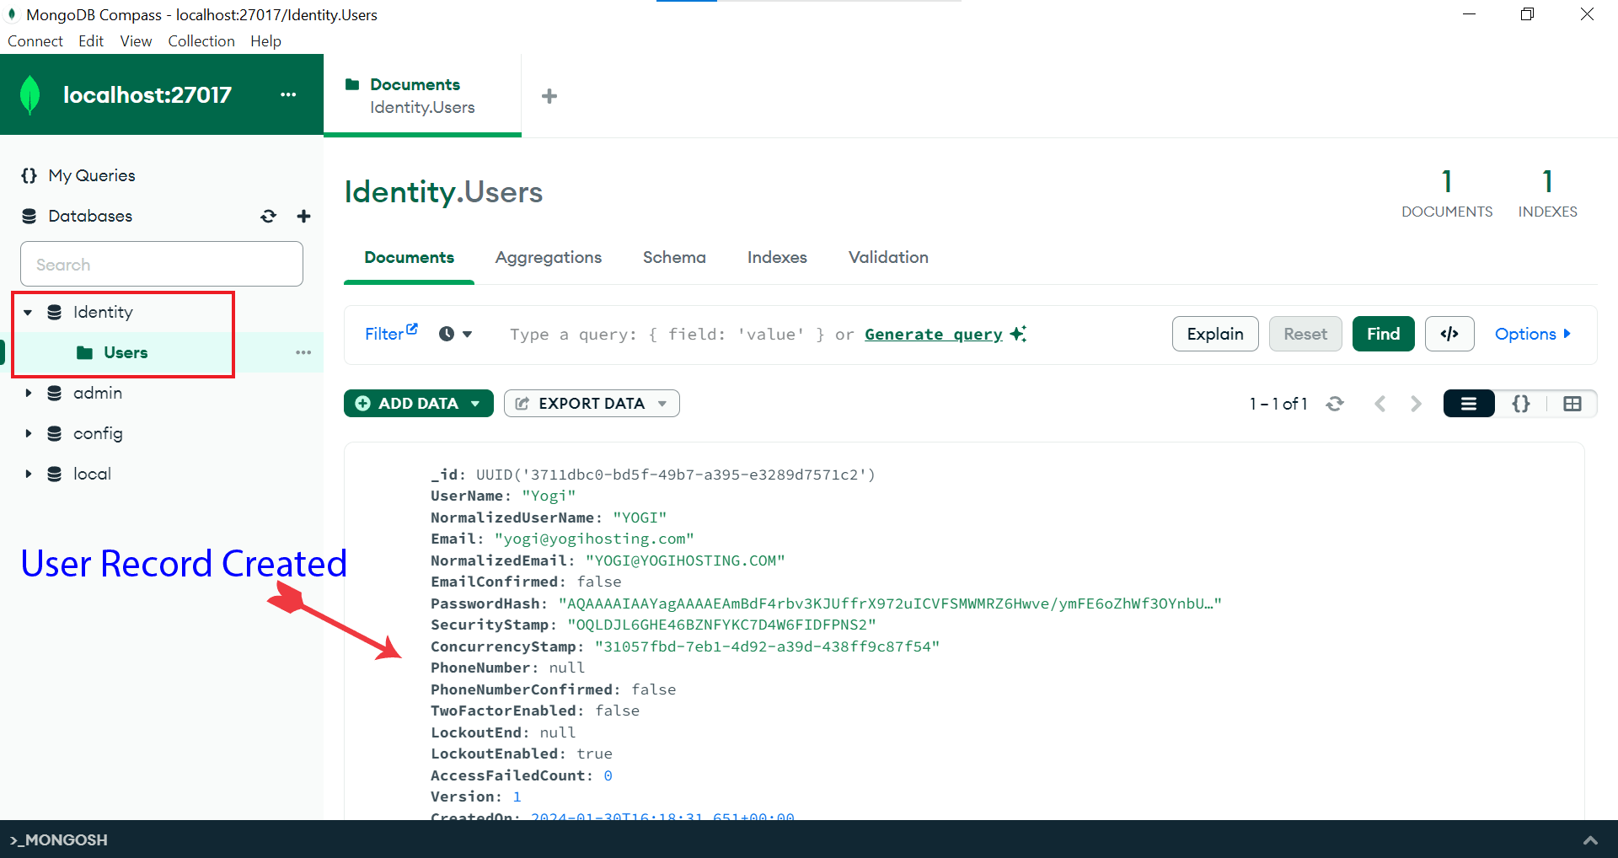Select the Documents sub-tab
The width and height of the screenshot is (1618, 858).
click(x=409, y=257)
